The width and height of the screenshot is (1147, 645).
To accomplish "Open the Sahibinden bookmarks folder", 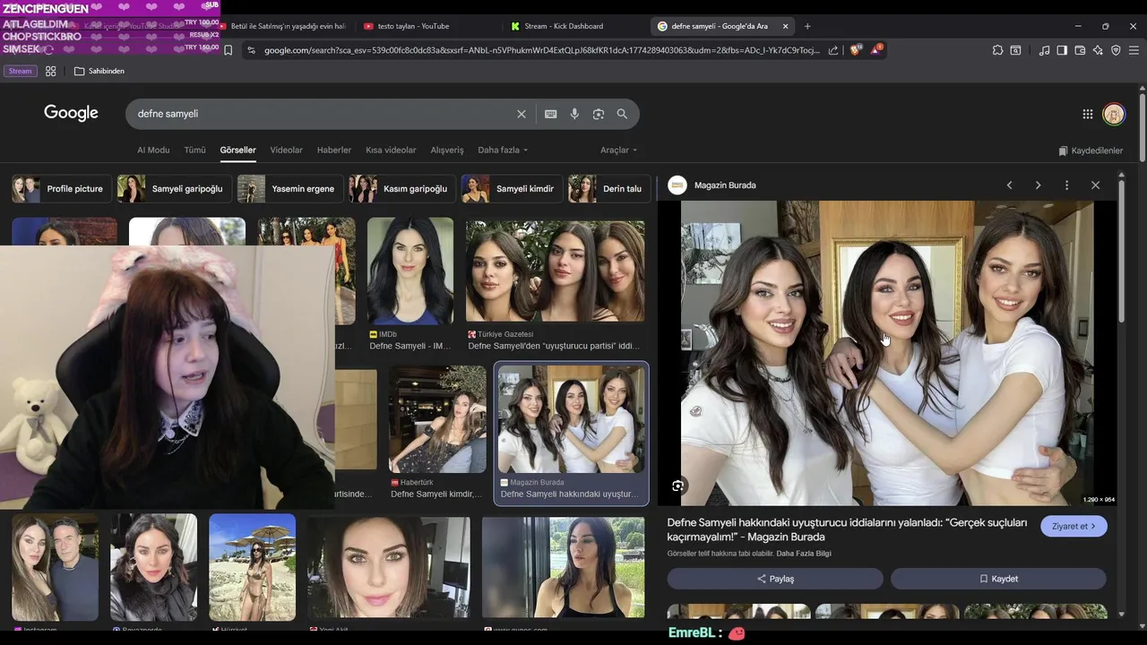I will (99, 71).
